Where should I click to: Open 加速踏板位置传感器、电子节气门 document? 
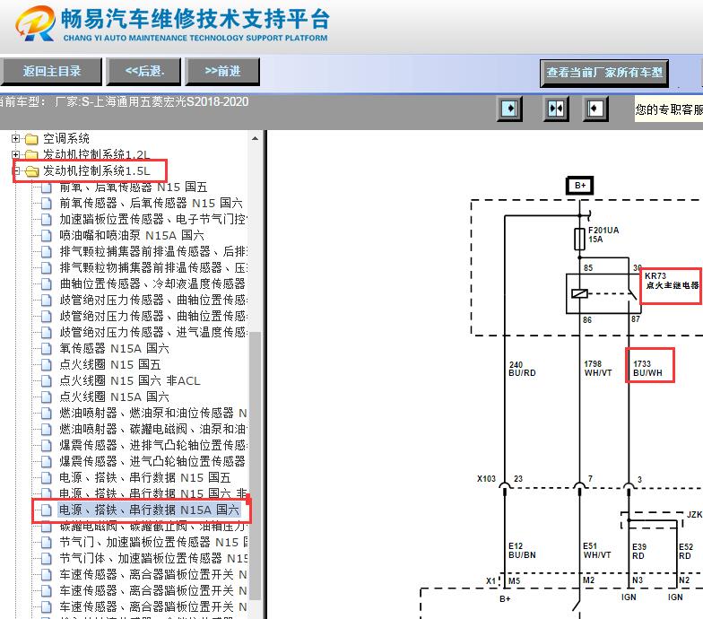152,219
